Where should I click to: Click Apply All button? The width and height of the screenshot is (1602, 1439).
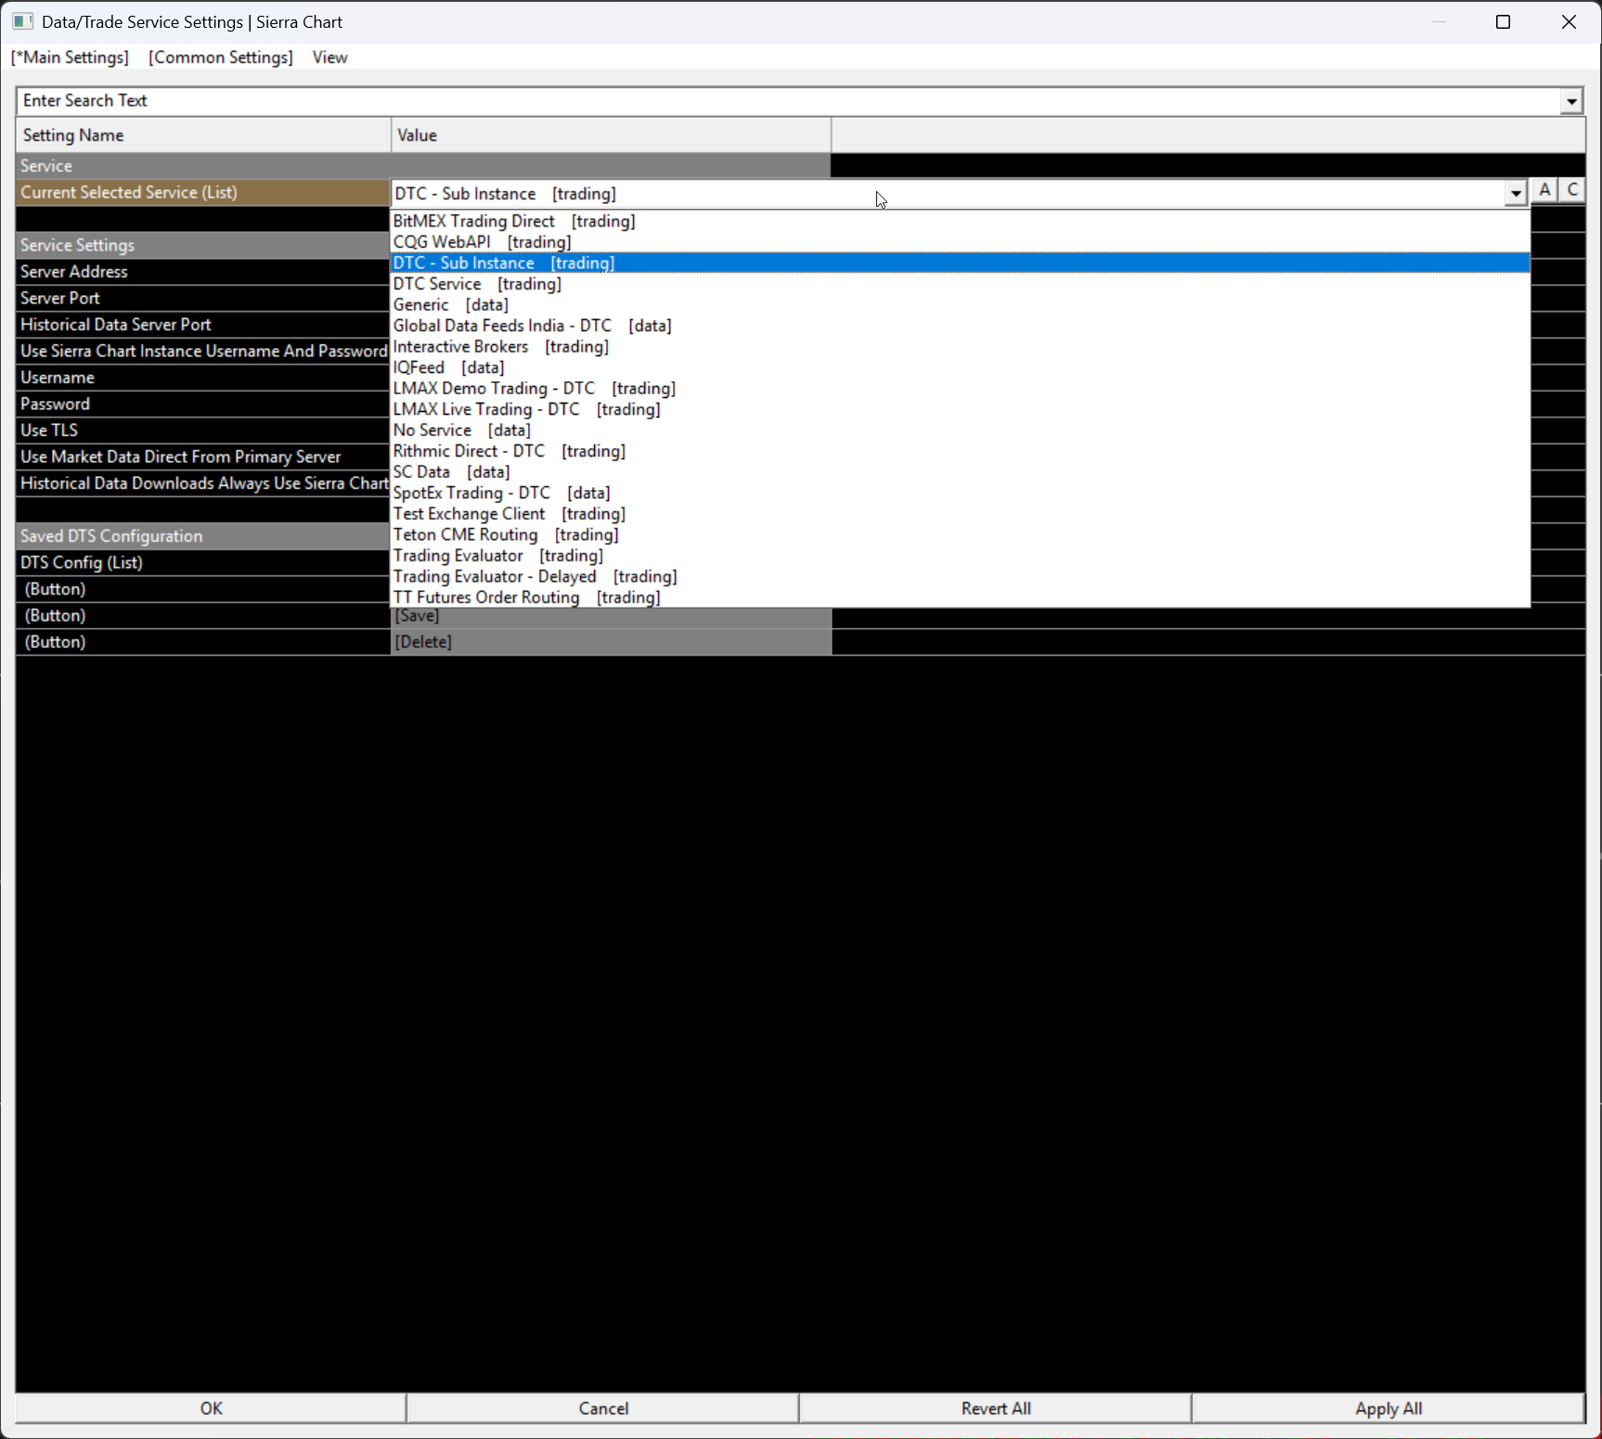point(1389,1407)
